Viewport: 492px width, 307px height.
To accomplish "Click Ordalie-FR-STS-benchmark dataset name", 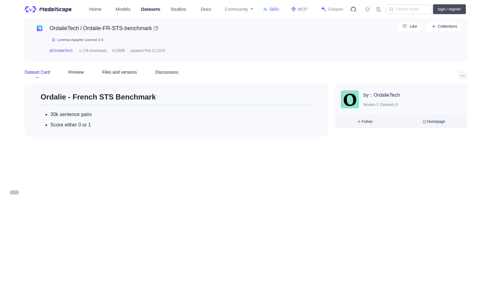I will pos(117,28).
